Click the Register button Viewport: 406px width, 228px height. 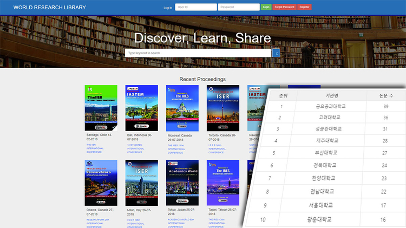point(304,7)
